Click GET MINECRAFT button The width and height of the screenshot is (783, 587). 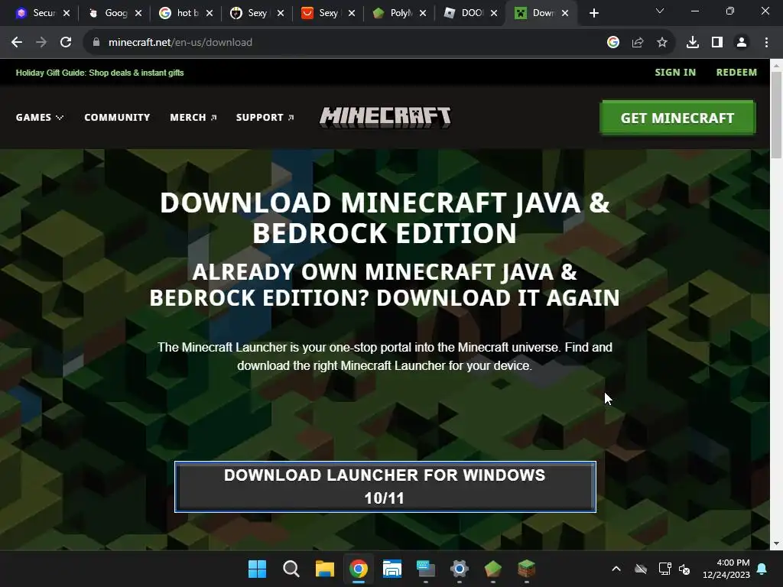677,118
